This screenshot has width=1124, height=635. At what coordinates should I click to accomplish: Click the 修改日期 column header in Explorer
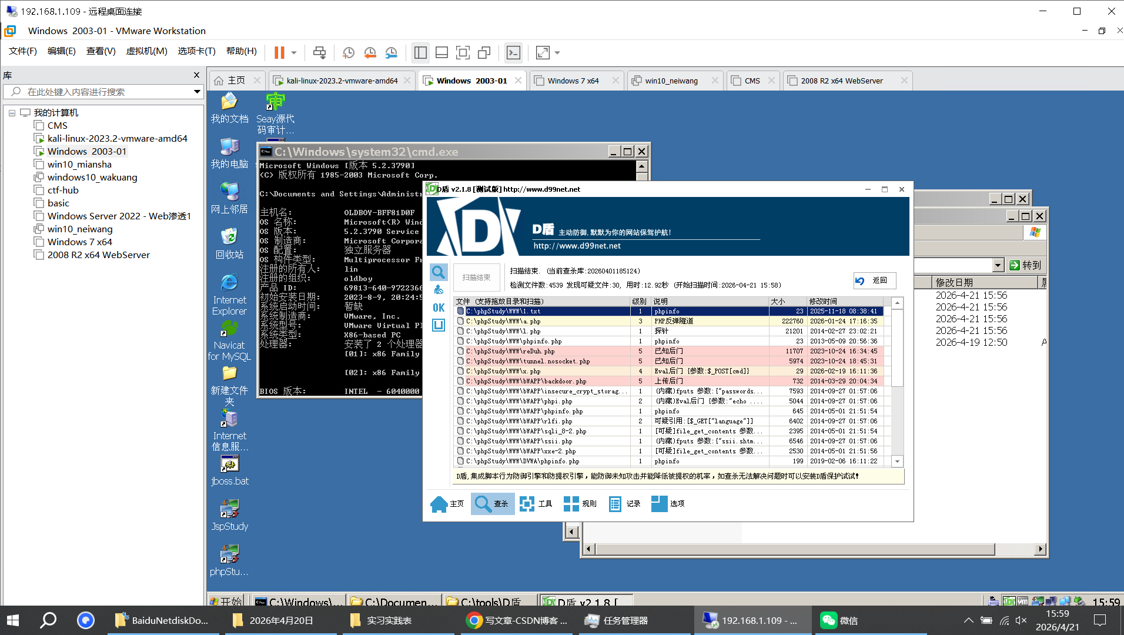(x=984, y=282)
